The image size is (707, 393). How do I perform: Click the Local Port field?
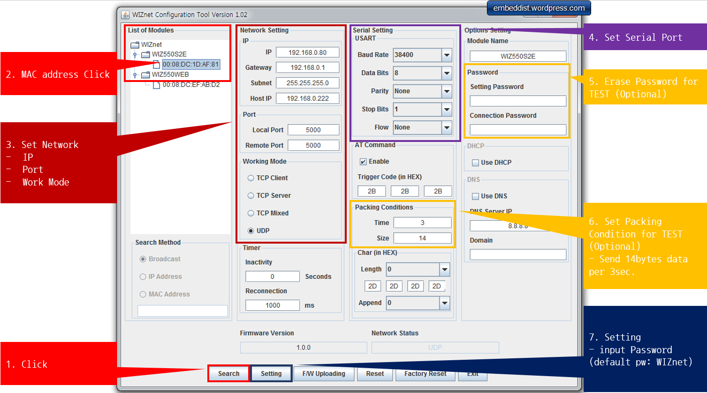[313, 130]
